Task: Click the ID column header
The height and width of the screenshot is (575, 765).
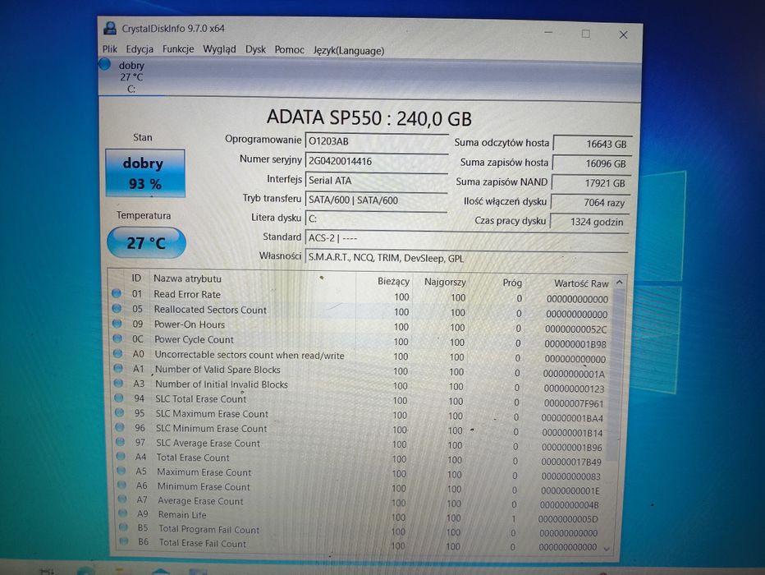Action: (136, 278)
